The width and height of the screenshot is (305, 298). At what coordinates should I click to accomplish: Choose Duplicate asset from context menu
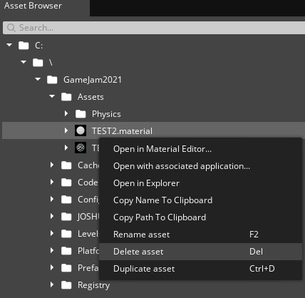[200, 269]
